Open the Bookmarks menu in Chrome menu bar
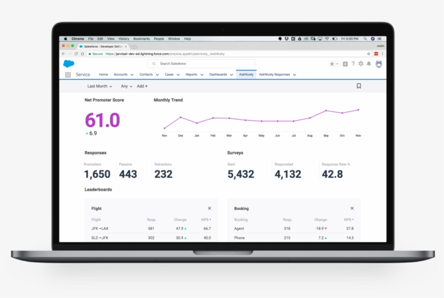 pos(141,39)
